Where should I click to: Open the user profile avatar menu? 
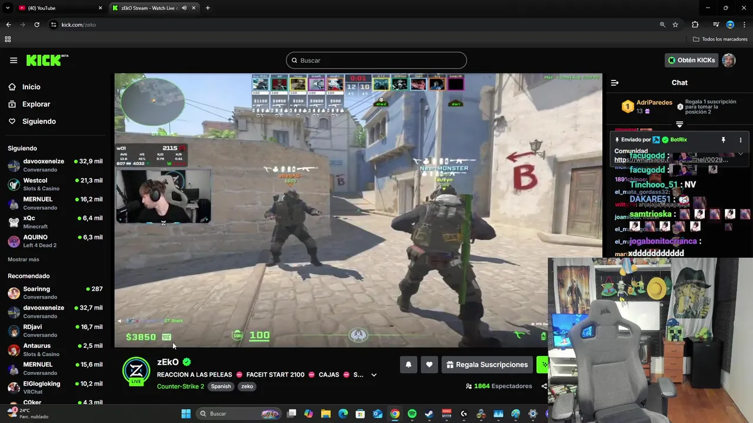(x=729, y=60)
